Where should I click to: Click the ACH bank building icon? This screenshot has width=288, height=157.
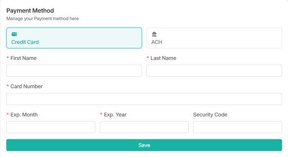154,34
